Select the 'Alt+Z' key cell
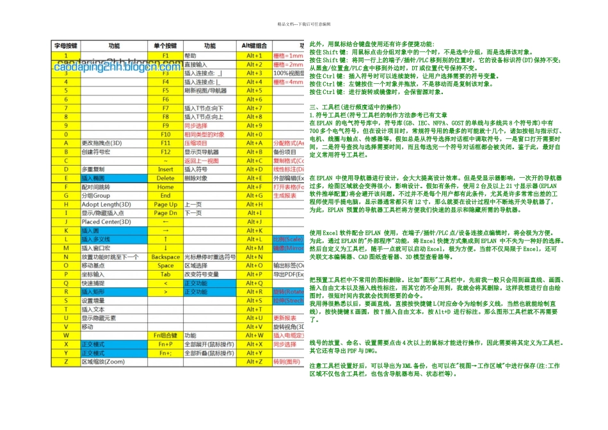The image size is (608, 430). 254,362
